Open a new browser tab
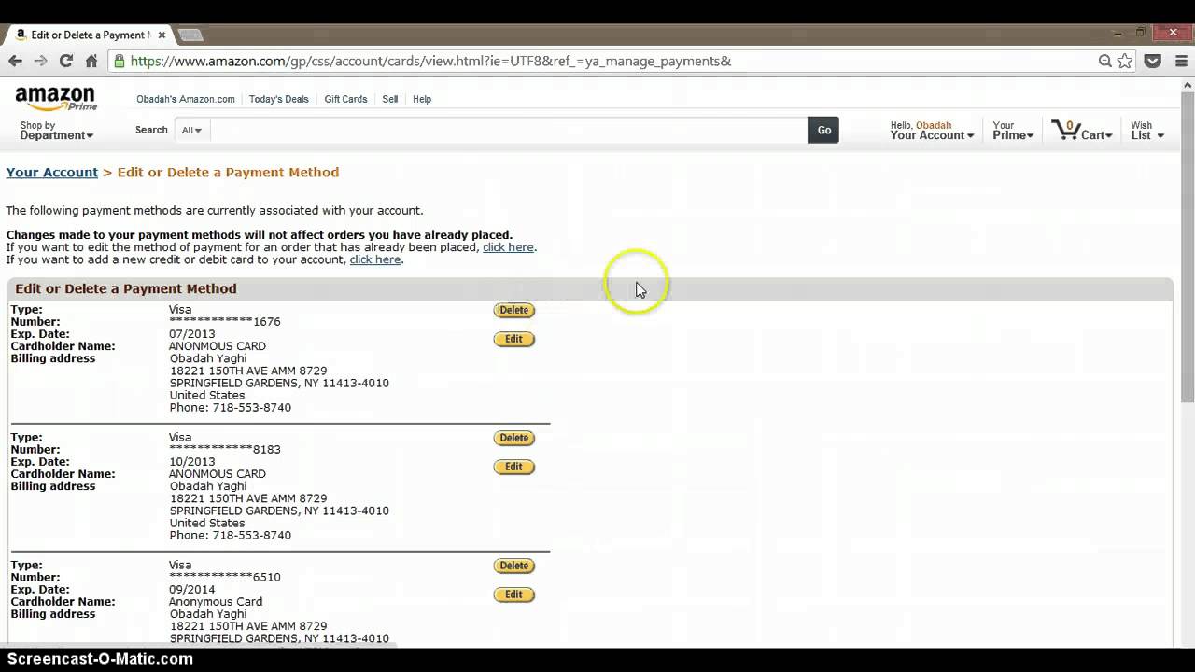The image size is (1195, 672). coord(190,35)
